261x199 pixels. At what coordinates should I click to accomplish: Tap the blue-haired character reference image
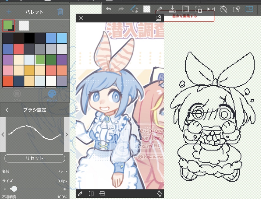pos(120,106)
